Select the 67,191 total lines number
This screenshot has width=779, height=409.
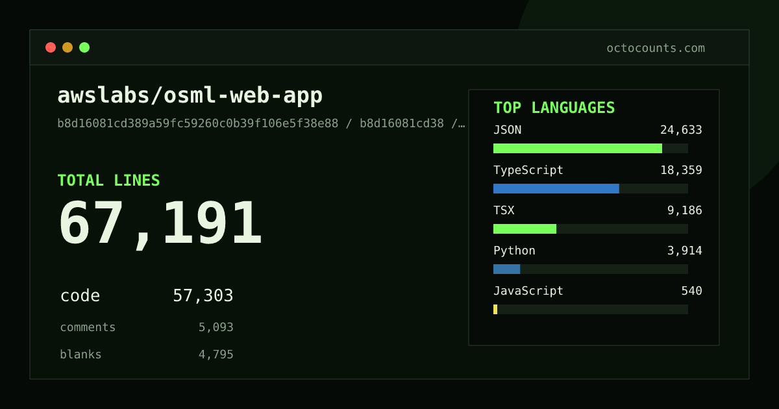tap(160, 224)
